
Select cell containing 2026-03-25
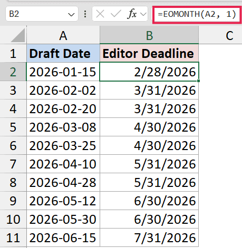point(63,145)
